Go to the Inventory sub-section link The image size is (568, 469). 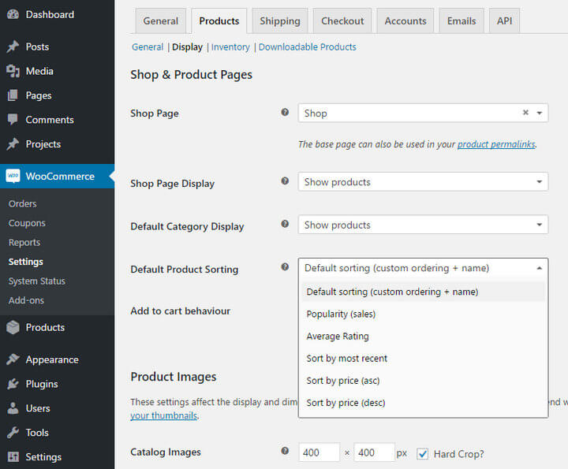pyautogui.click(x=230, y=47)
